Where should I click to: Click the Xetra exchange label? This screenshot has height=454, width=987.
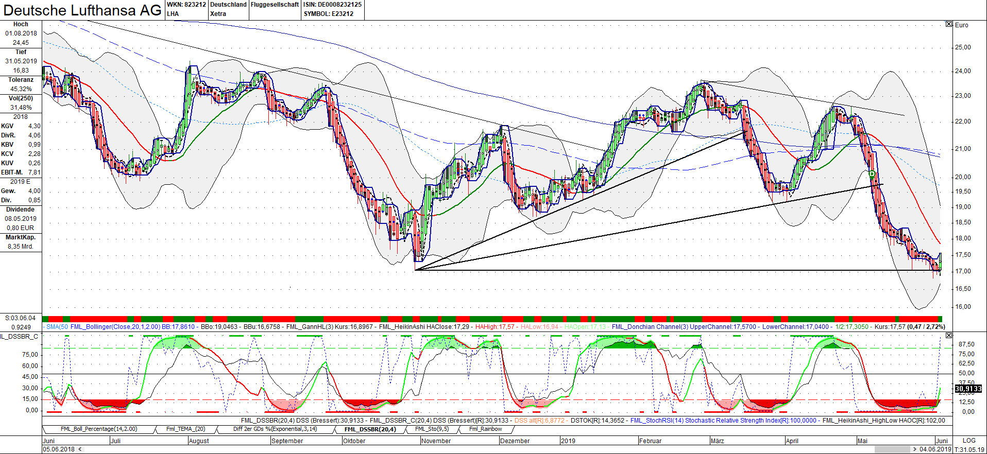(218, 14)
